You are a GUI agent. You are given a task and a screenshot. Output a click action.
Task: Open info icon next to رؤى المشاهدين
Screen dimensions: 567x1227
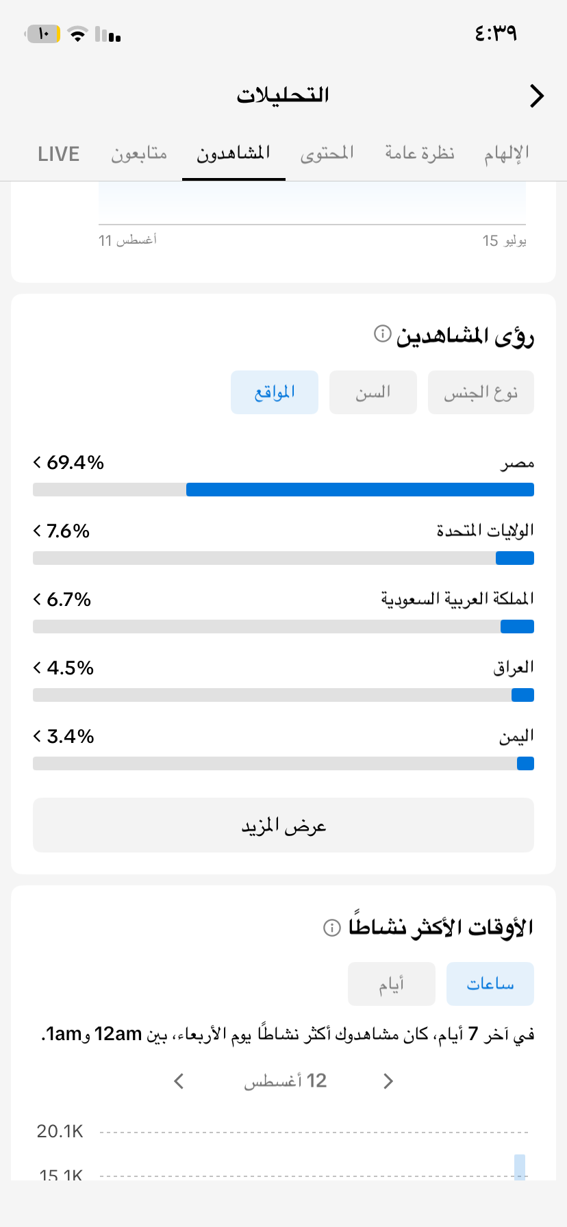[382, 334]
